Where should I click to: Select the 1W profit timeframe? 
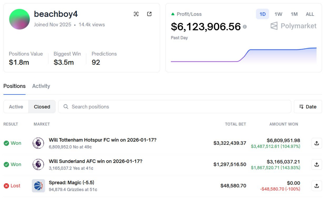[x=278, y=14]
